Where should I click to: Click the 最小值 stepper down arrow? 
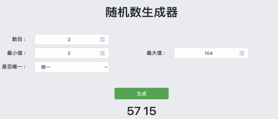(x=102, y=54)
